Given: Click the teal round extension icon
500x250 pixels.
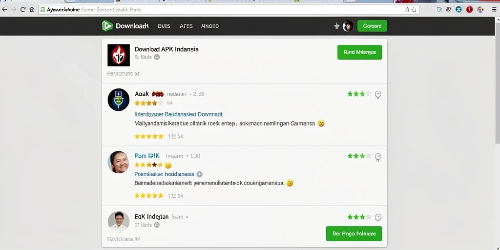Looking at the screenshot, I should pos(458,10).
